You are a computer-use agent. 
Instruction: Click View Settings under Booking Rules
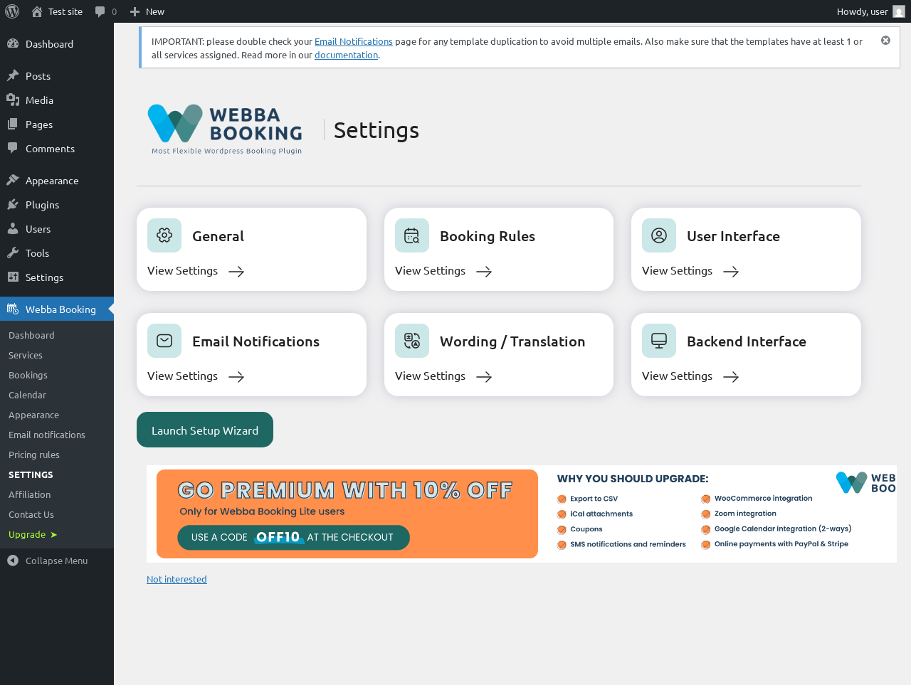[x=430, y=270]
